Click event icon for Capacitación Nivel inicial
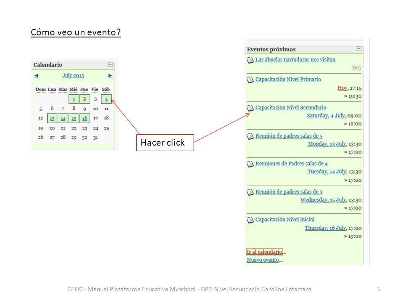Screen dimensions: 404x303 tap(250, 220)
